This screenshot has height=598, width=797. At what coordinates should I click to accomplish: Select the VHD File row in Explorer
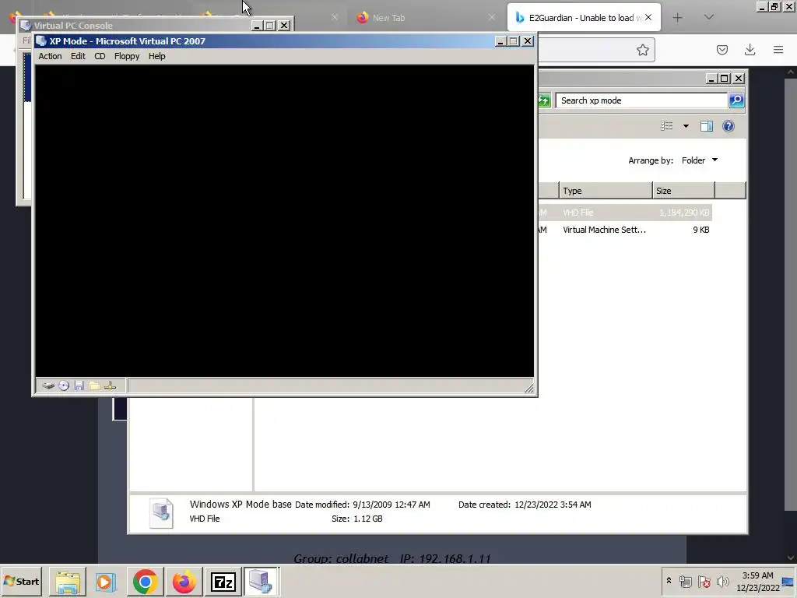(625, 213)
